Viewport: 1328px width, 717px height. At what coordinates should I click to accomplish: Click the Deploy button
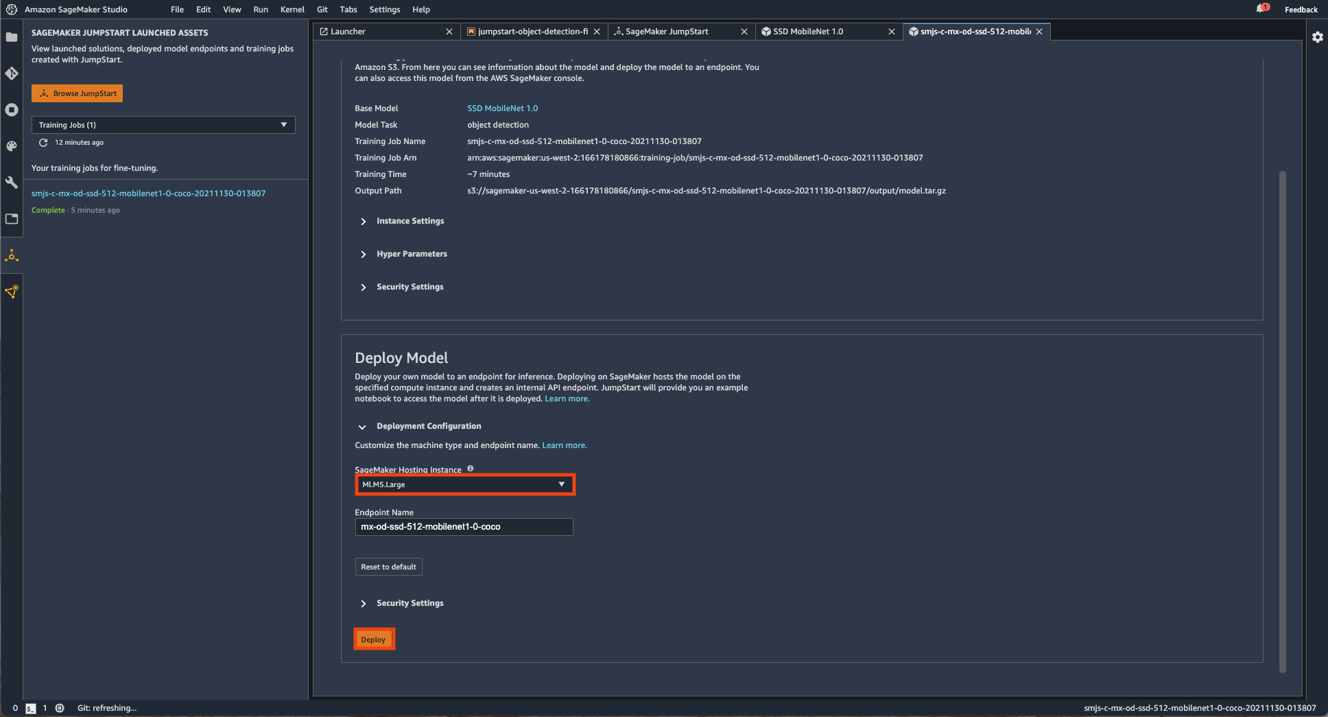click(374, 639)
